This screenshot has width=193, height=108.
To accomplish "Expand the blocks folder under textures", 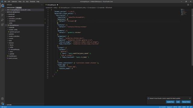I will (x=11, y=45).
